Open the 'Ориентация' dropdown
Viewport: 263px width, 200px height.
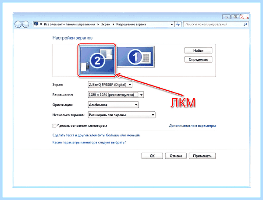pos(113,105)
